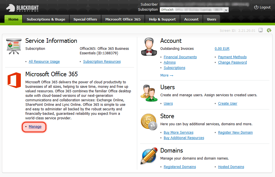This screenshot has width=275, height=177.
Task: Click the Blacknight Solutions logo
Action: point(22,8)
